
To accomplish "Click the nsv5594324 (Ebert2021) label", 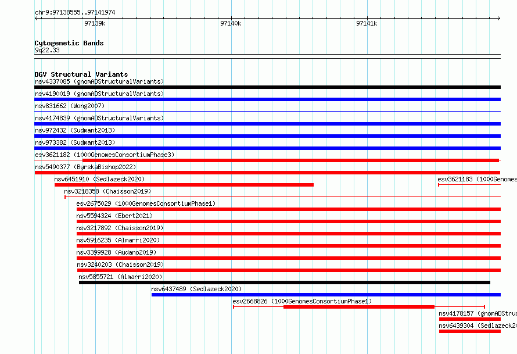I will coord(114,216).
